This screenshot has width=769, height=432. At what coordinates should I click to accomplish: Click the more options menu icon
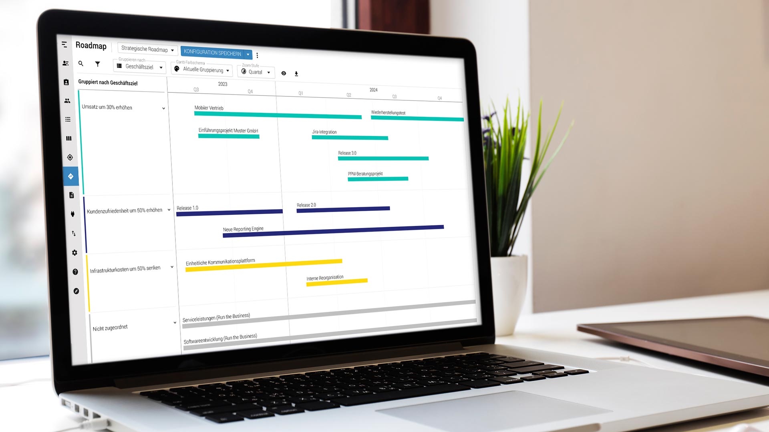258,53
